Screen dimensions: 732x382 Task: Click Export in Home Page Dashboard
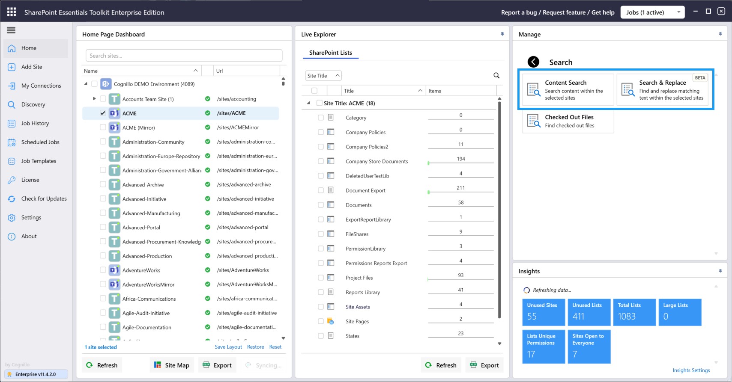tap(217, 365)
